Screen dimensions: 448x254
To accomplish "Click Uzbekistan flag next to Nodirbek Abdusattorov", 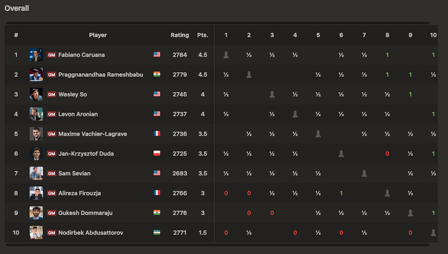I will click(157, 232).
